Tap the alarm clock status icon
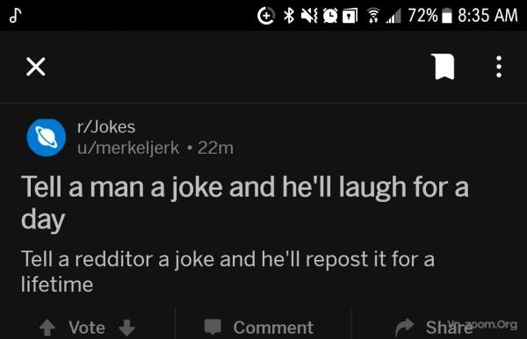This screenshot has height=339, width=527. (x=330, y=16)
